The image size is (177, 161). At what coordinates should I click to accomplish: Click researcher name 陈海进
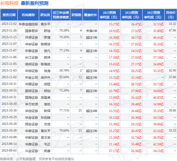[x=46, y=64]
